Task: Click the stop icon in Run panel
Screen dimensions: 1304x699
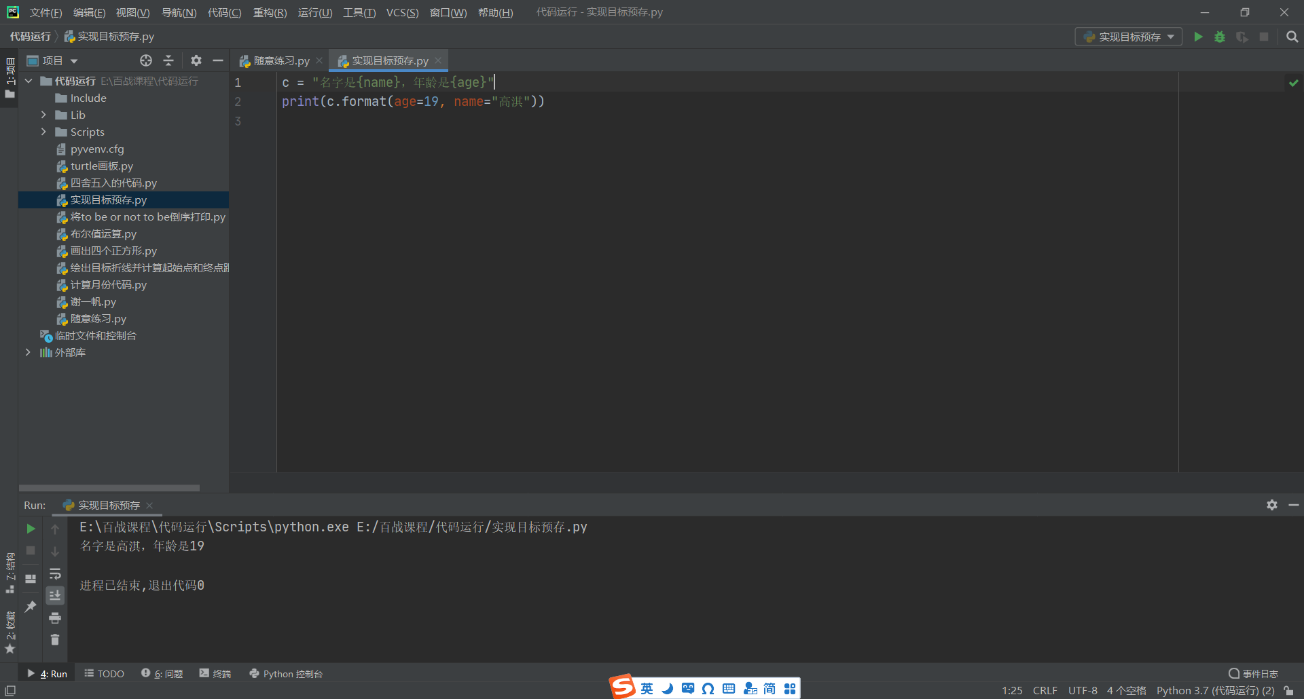Action: pyautogui.click(x=31, y=550)
